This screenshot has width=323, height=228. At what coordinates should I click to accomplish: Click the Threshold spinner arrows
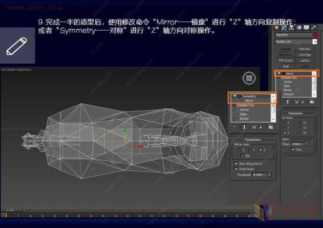click(x=269, y=174)
